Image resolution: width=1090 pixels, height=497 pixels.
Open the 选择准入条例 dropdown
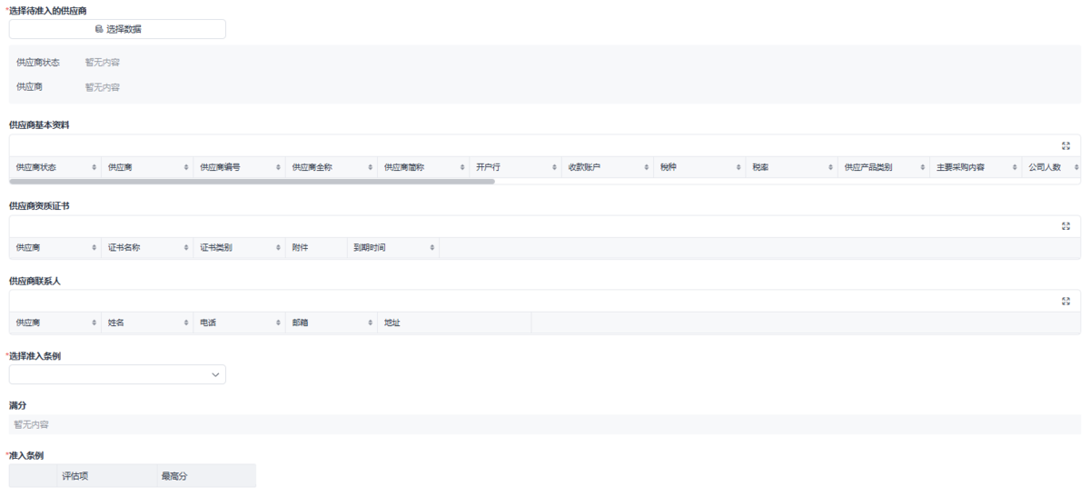point(117,374)
